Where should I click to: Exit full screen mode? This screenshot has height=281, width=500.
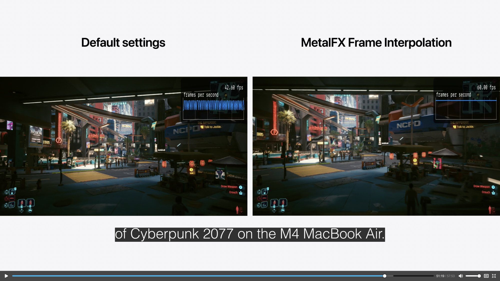pyautogui.click(x=494, y=276)
